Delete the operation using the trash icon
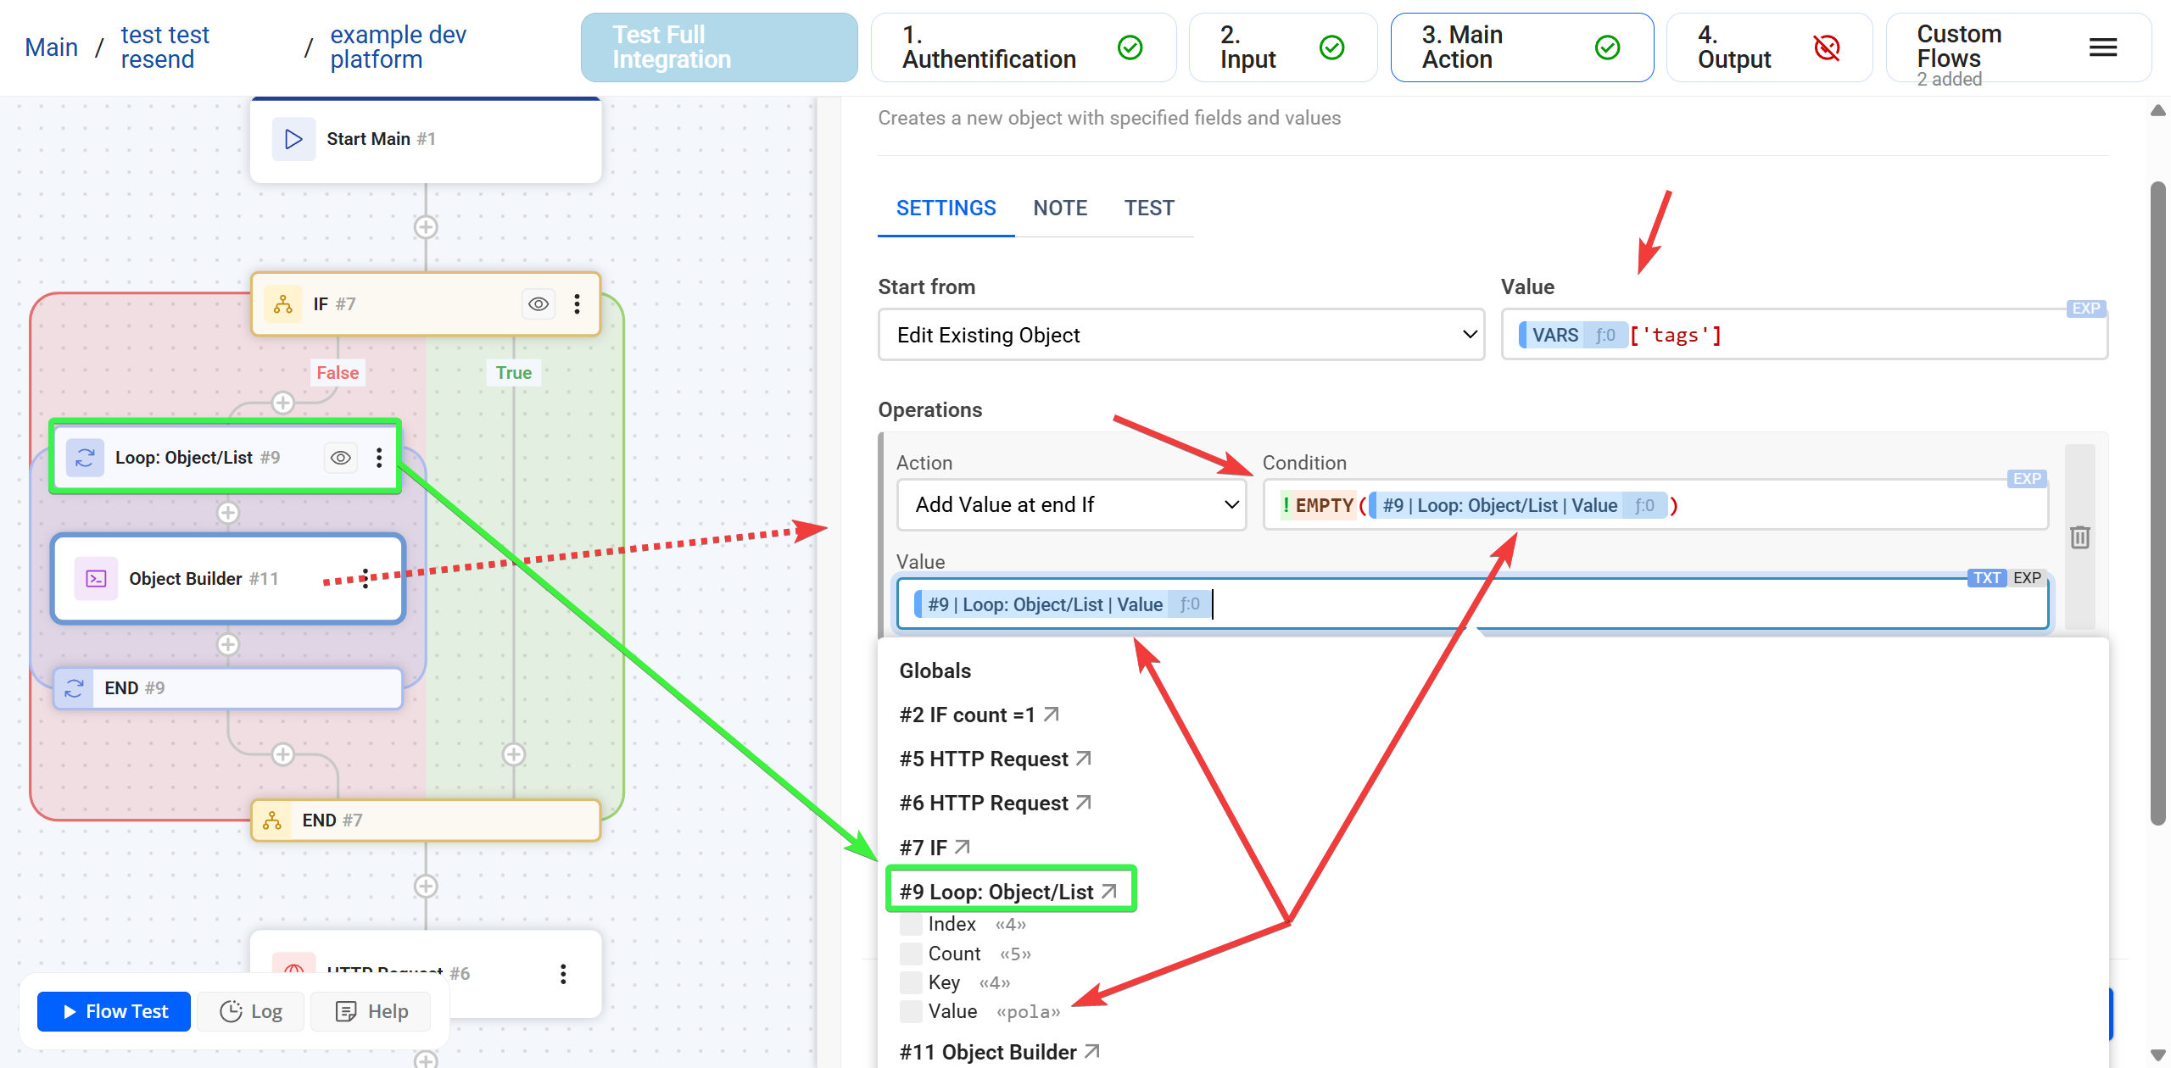2171x1068 pixels. click(2079, 537)
